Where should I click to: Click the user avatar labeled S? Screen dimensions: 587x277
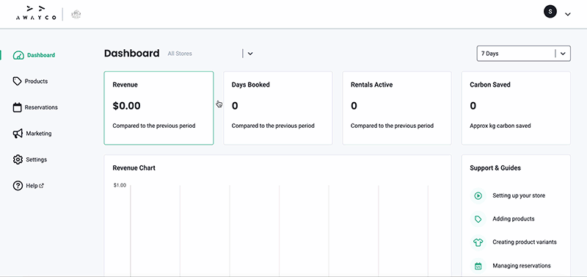coord(550,12)
